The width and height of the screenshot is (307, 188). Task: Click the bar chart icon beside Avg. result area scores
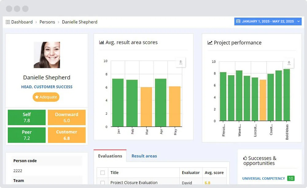[102, 42]
